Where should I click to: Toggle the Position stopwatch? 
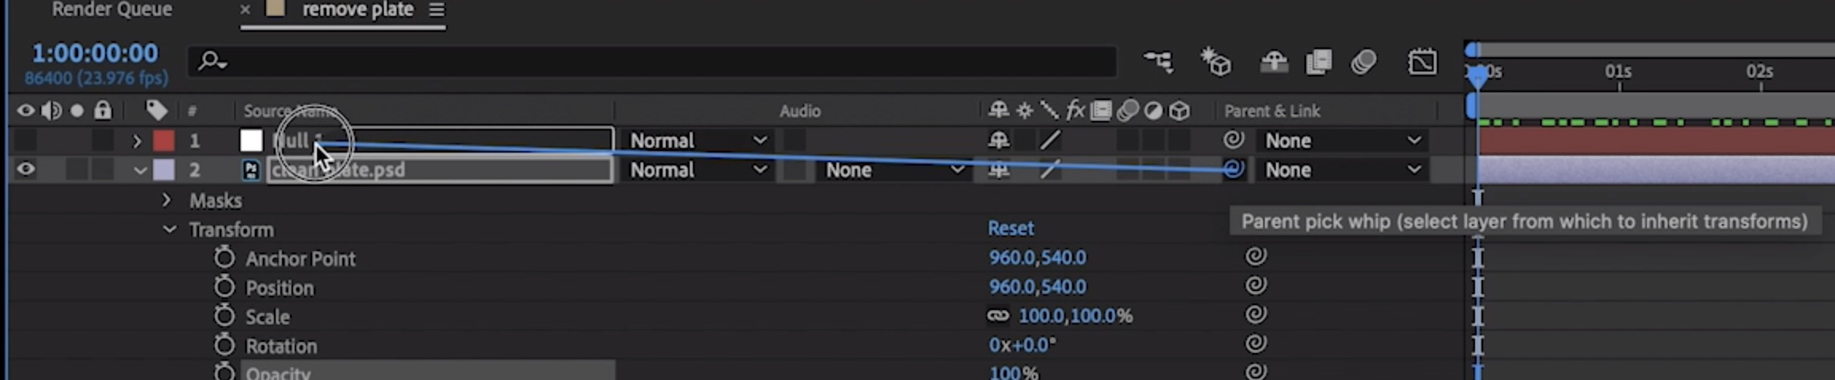[x=225, y=287]
